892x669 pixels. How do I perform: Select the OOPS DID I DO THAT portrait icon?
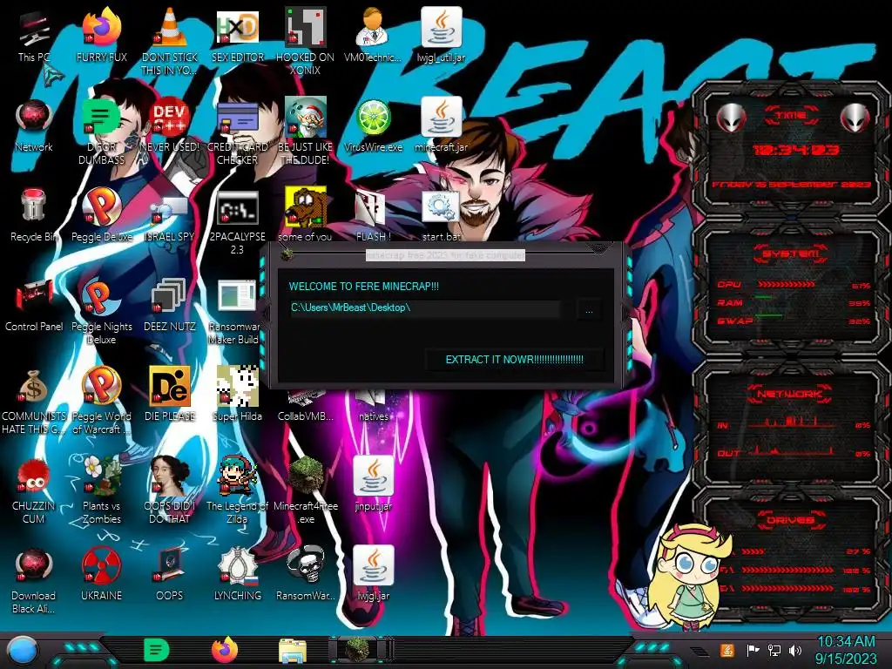(x=170, y=491)
